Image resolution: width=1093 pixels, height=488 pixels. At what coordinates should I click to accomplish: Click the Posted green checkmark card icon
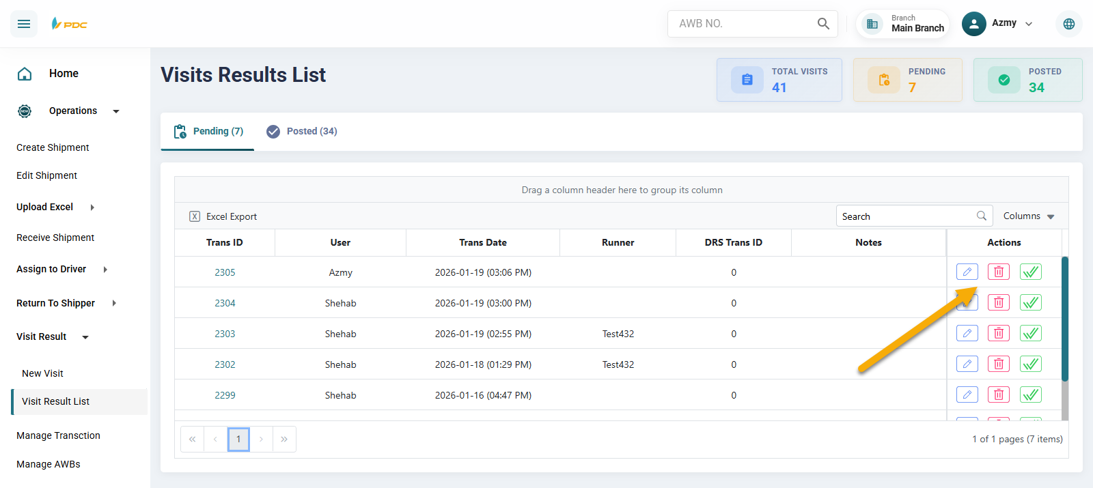[1004, 80]
